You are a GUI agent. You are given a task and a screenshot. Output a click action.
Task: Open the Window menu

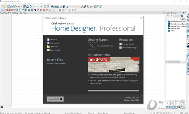click(x=43, y=4)
